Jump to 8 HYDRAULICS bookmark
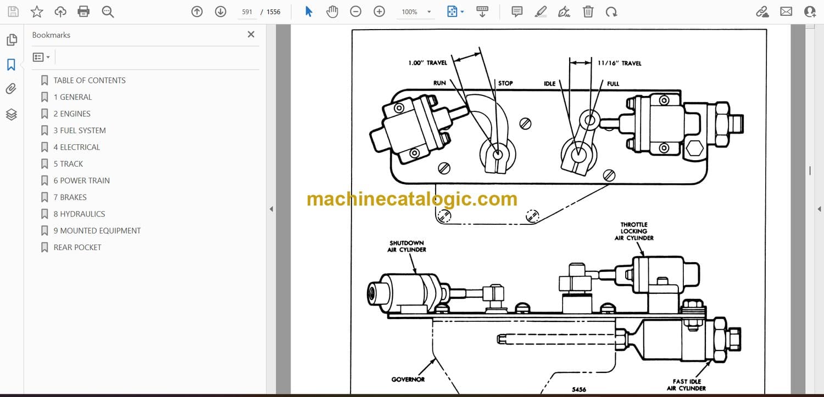 (79, 214)
